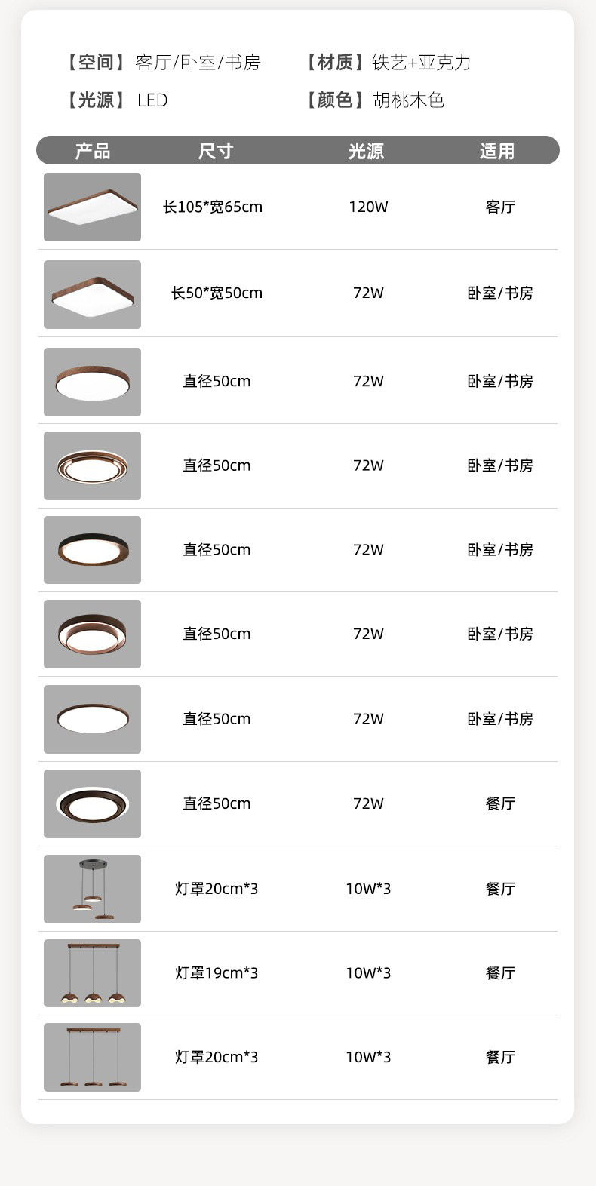596x1186 pixels.
Task: Select the half-black half-walnut round lamp image
Action: pos(92,550)
